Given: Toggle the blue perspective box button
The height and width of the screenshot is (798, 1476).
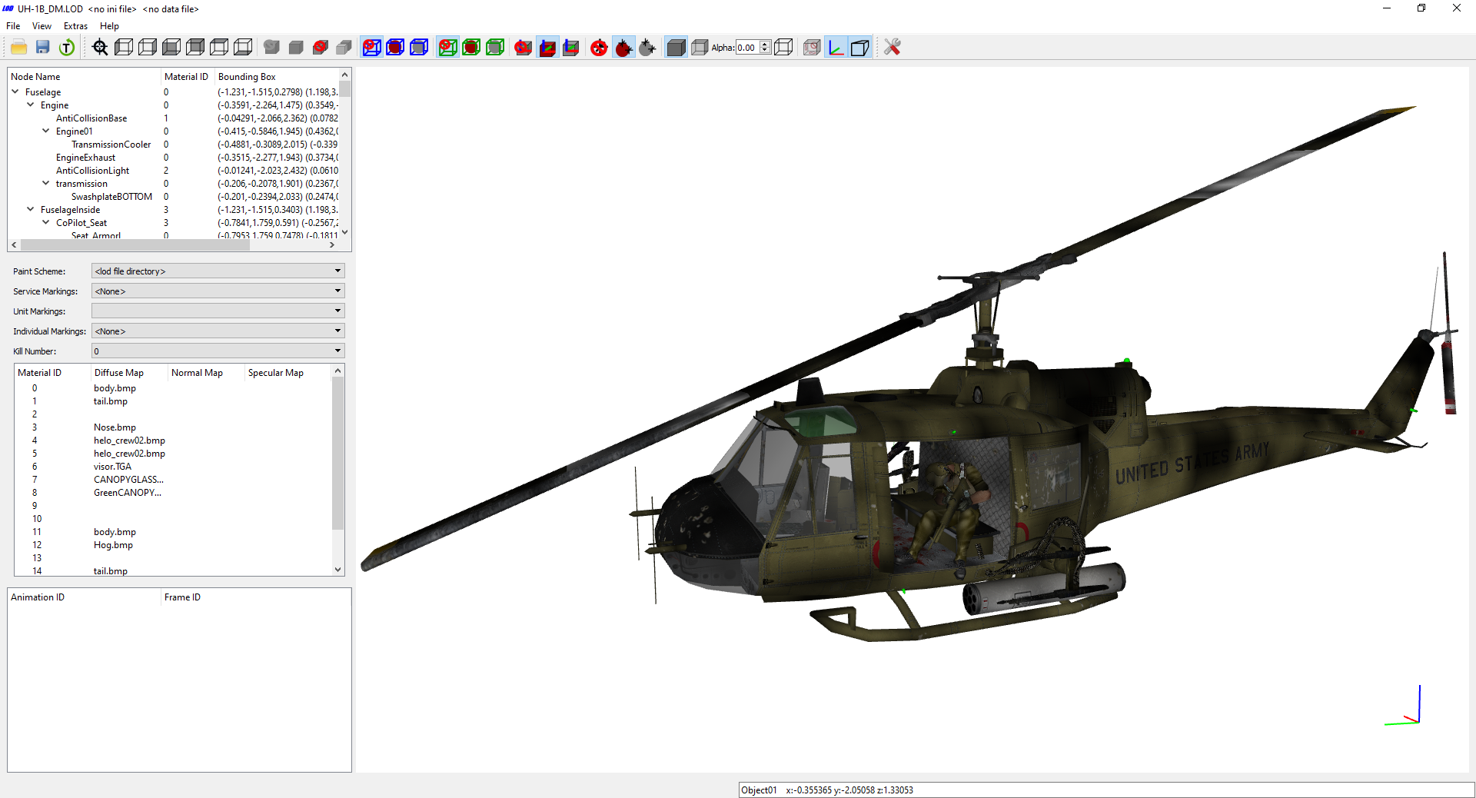Looking at the screenshot, I should click(859, 48).
